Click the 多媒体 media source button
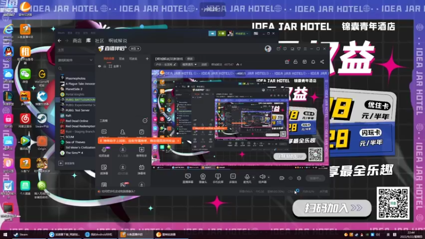The width and height of the screenshot is (425, 239). (x=233, y=178)
